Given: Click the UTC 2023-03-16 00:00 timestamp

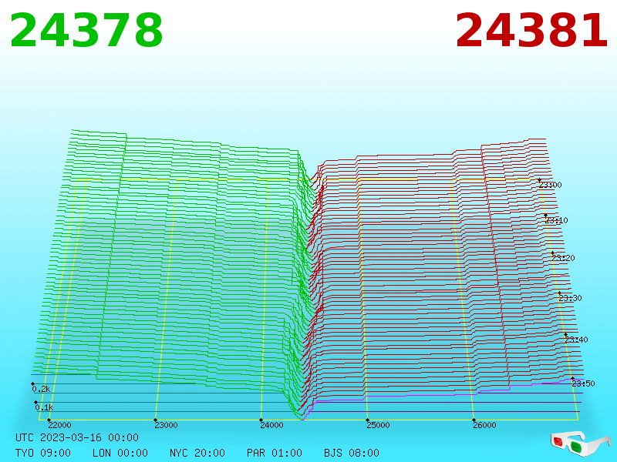Looking at the screenshot, I should (77, 437).
